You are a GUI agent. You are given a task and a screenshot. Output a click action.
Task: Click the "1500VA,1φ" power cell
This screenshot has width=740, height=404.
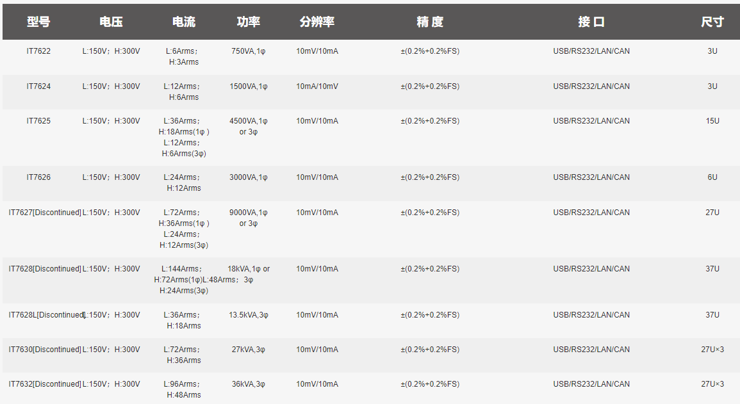tap(248, 86)
